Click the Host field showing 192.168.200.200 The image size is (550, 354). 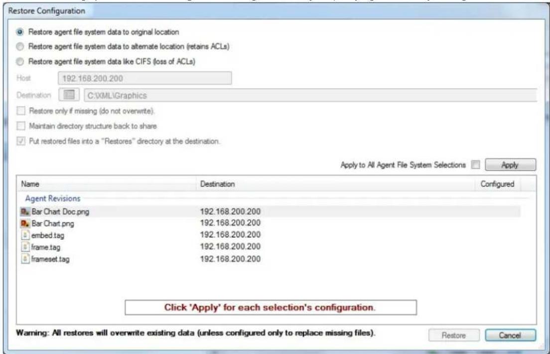[144, 78]
